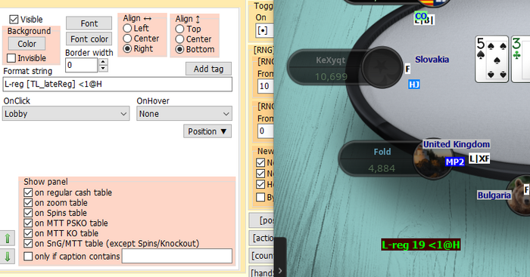Click the Font color button
Viewport: 530px width, 277px height.
click(89, 39)
